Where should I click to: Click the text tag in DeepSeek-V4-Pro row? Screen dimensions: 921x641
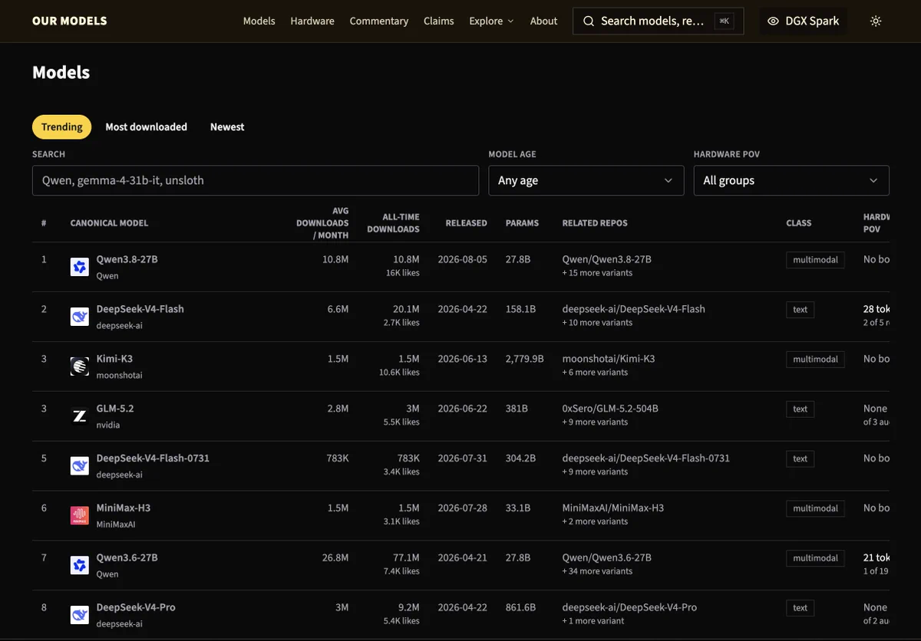[x=801, y=608]
